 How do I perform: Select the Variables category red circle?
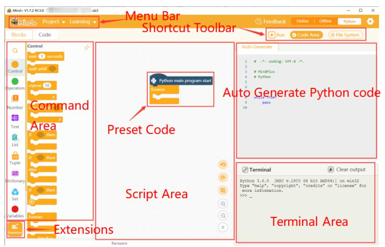pyautogui.click(x=15, y=209)
